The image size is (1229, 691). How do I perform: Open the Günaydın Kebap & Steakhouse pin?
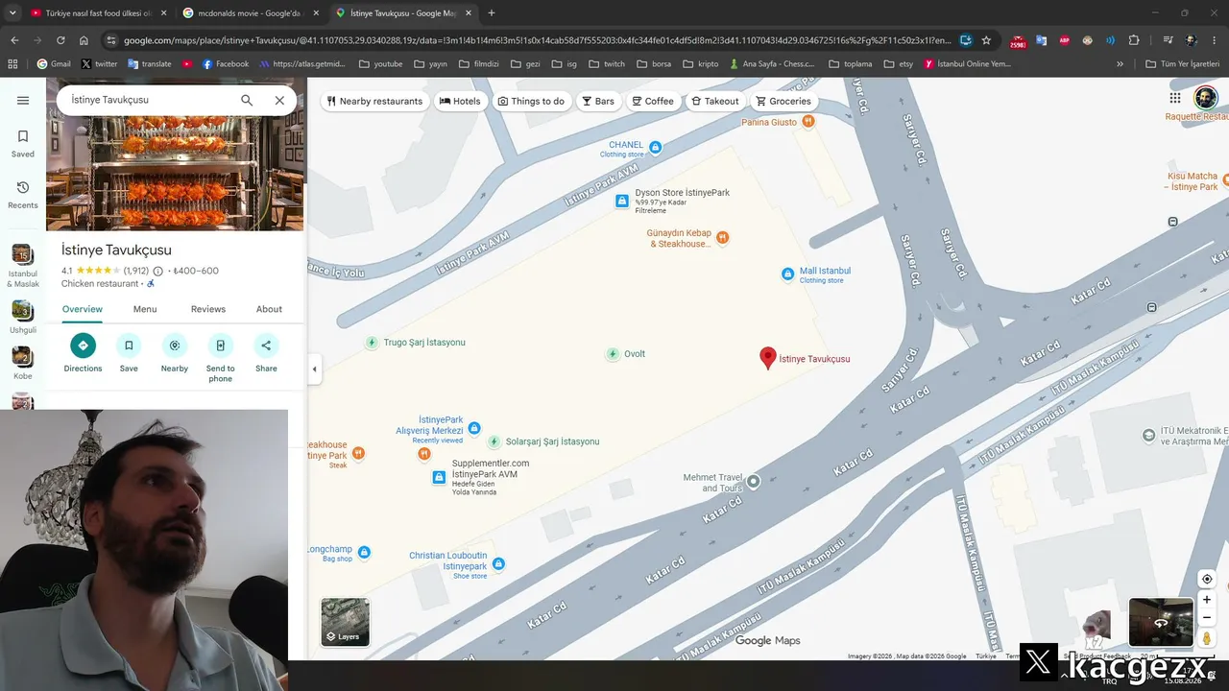click(x=723, y=238)
